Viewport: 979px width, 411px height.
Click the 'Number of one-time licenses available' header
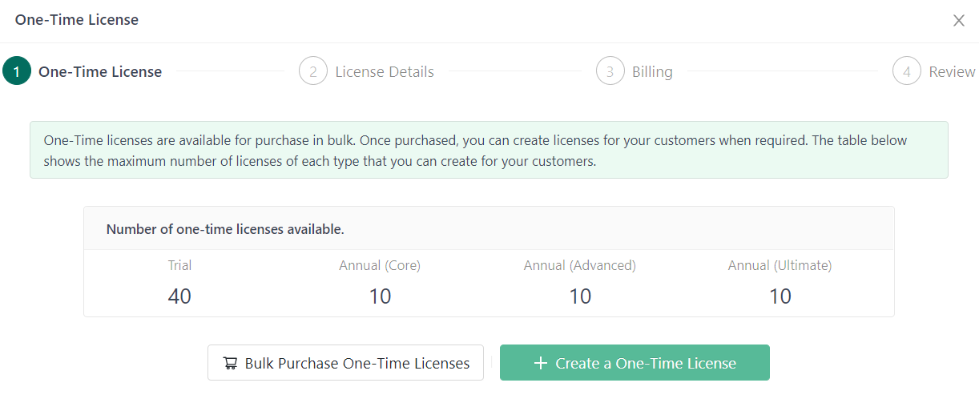pyautogui.click(x=225, y=229)
